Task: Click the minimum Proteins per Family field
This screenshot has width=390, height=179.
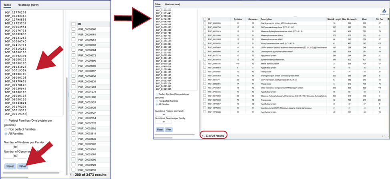Action: (8, 147)
